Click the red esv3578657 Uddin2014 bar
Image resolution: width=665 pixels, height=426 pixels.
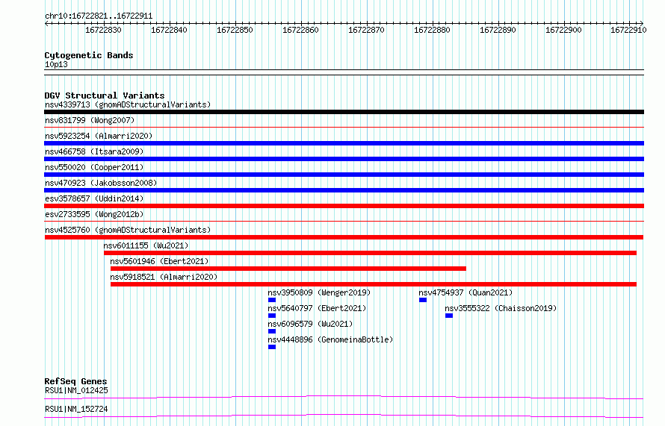click(344, 206)
